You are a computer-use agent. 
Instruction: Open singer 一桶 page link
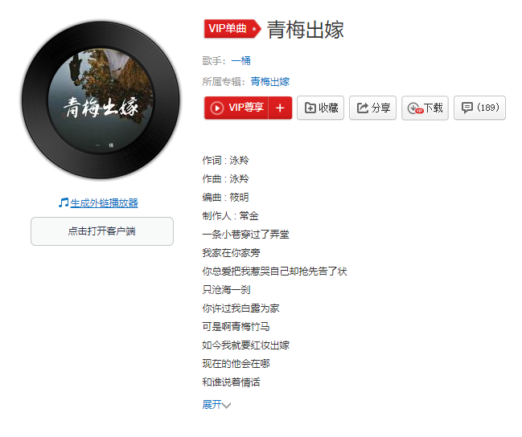240,60
